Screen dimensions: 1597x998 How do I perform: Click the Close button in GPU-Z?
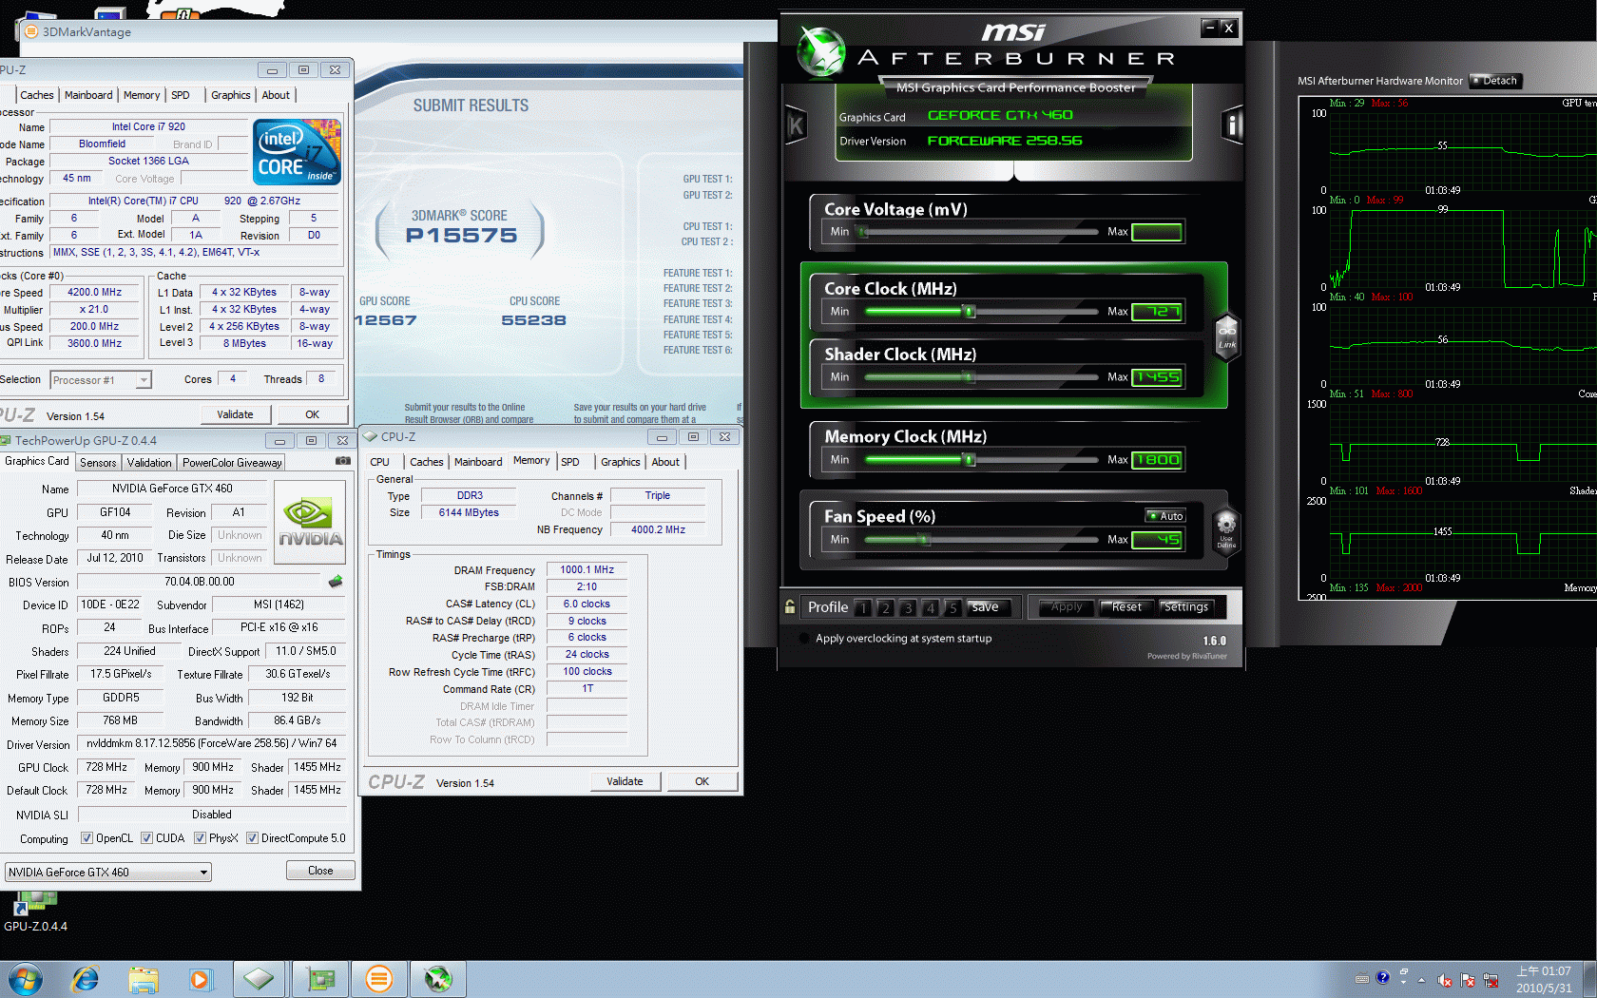click(320, 871)
